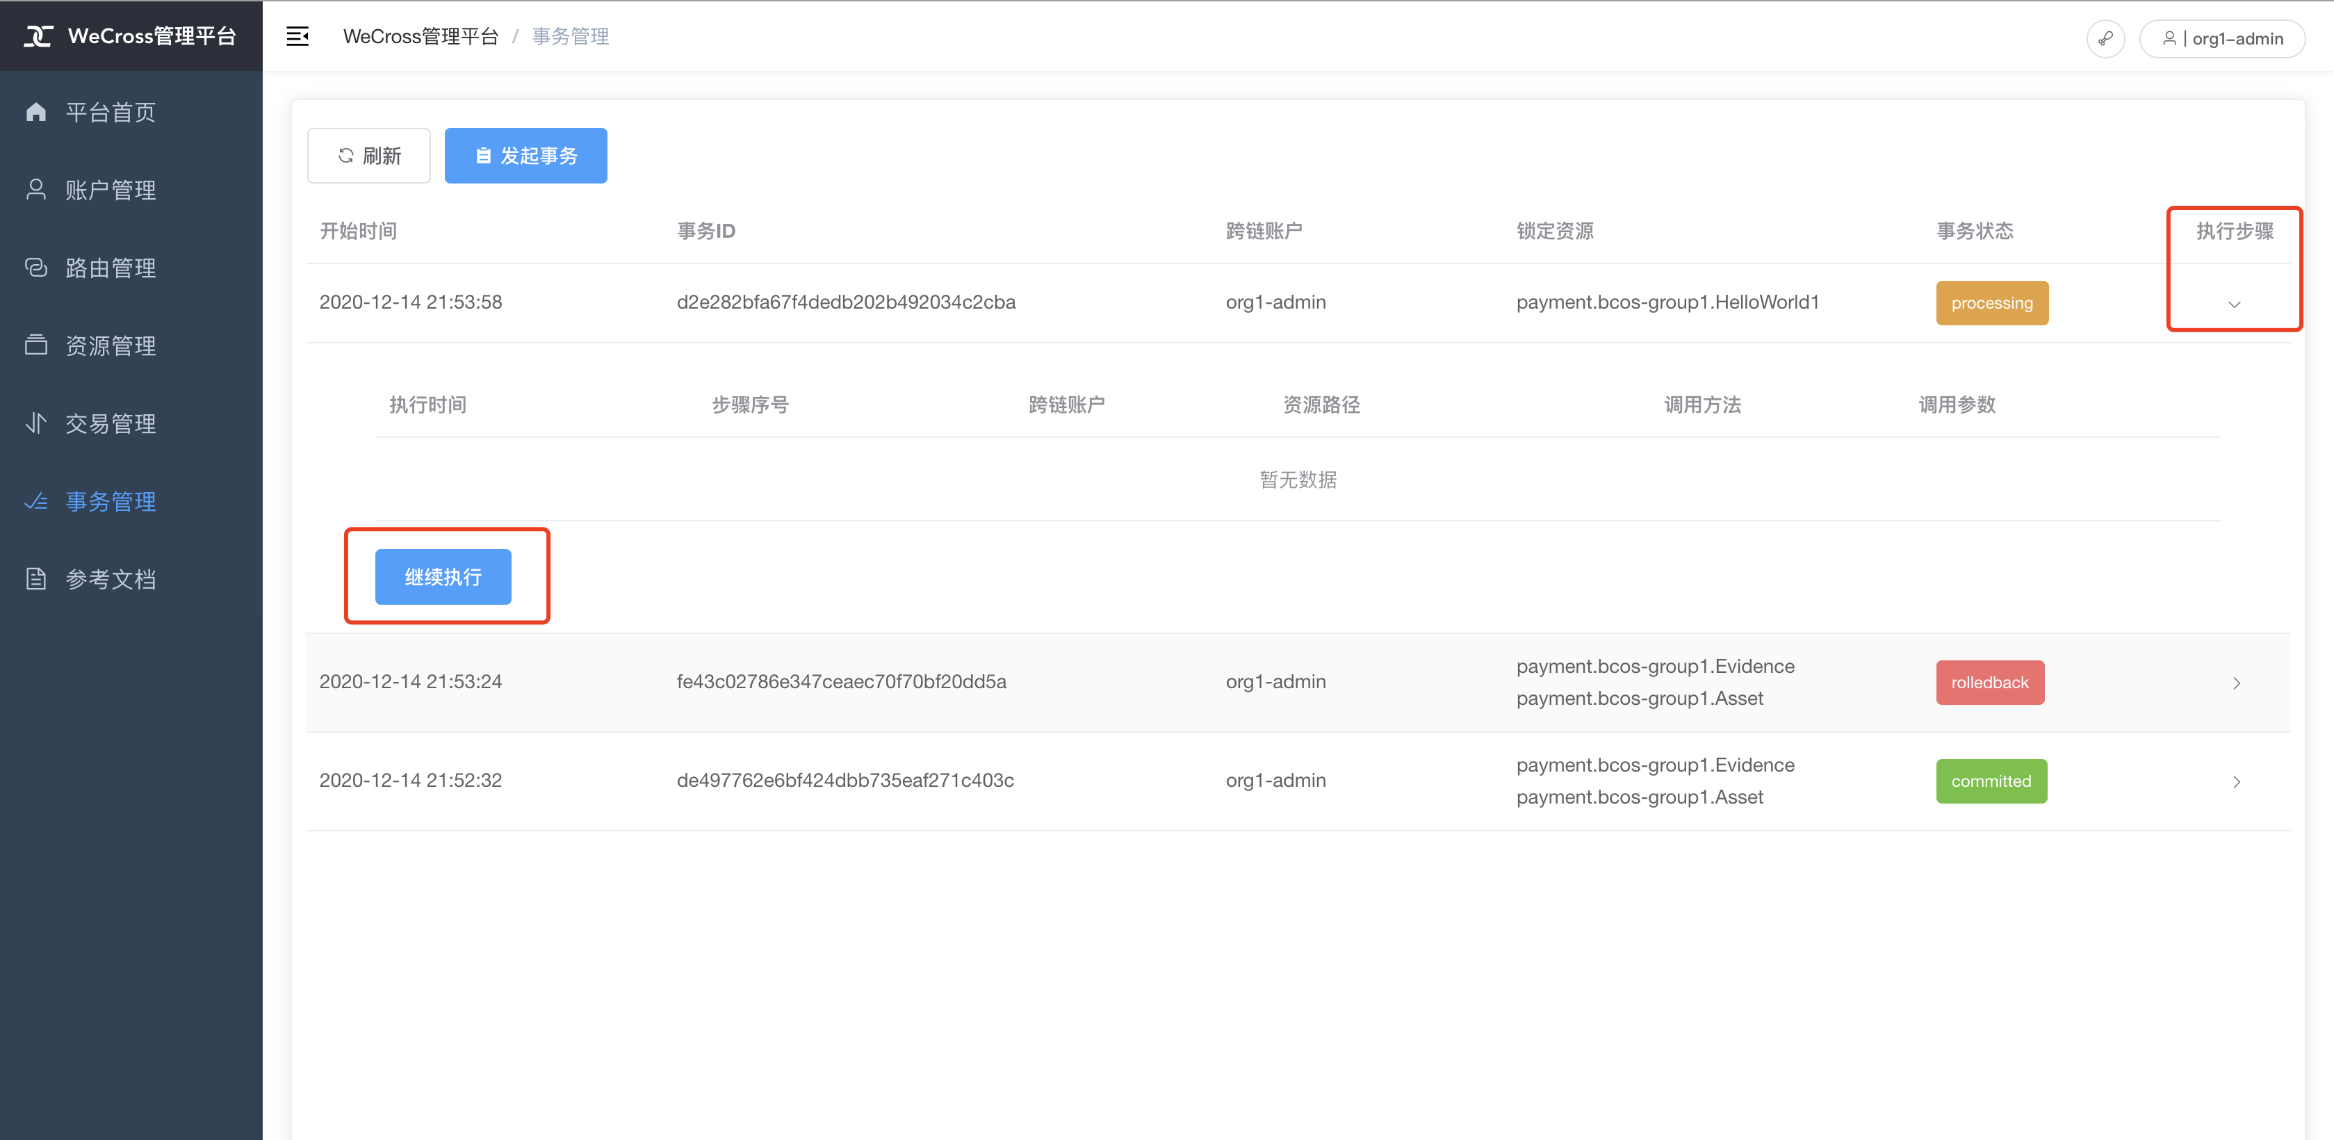Click the document icon beside 参考文档
This screenshot has width=2334, height=1140.
point(36,579)
